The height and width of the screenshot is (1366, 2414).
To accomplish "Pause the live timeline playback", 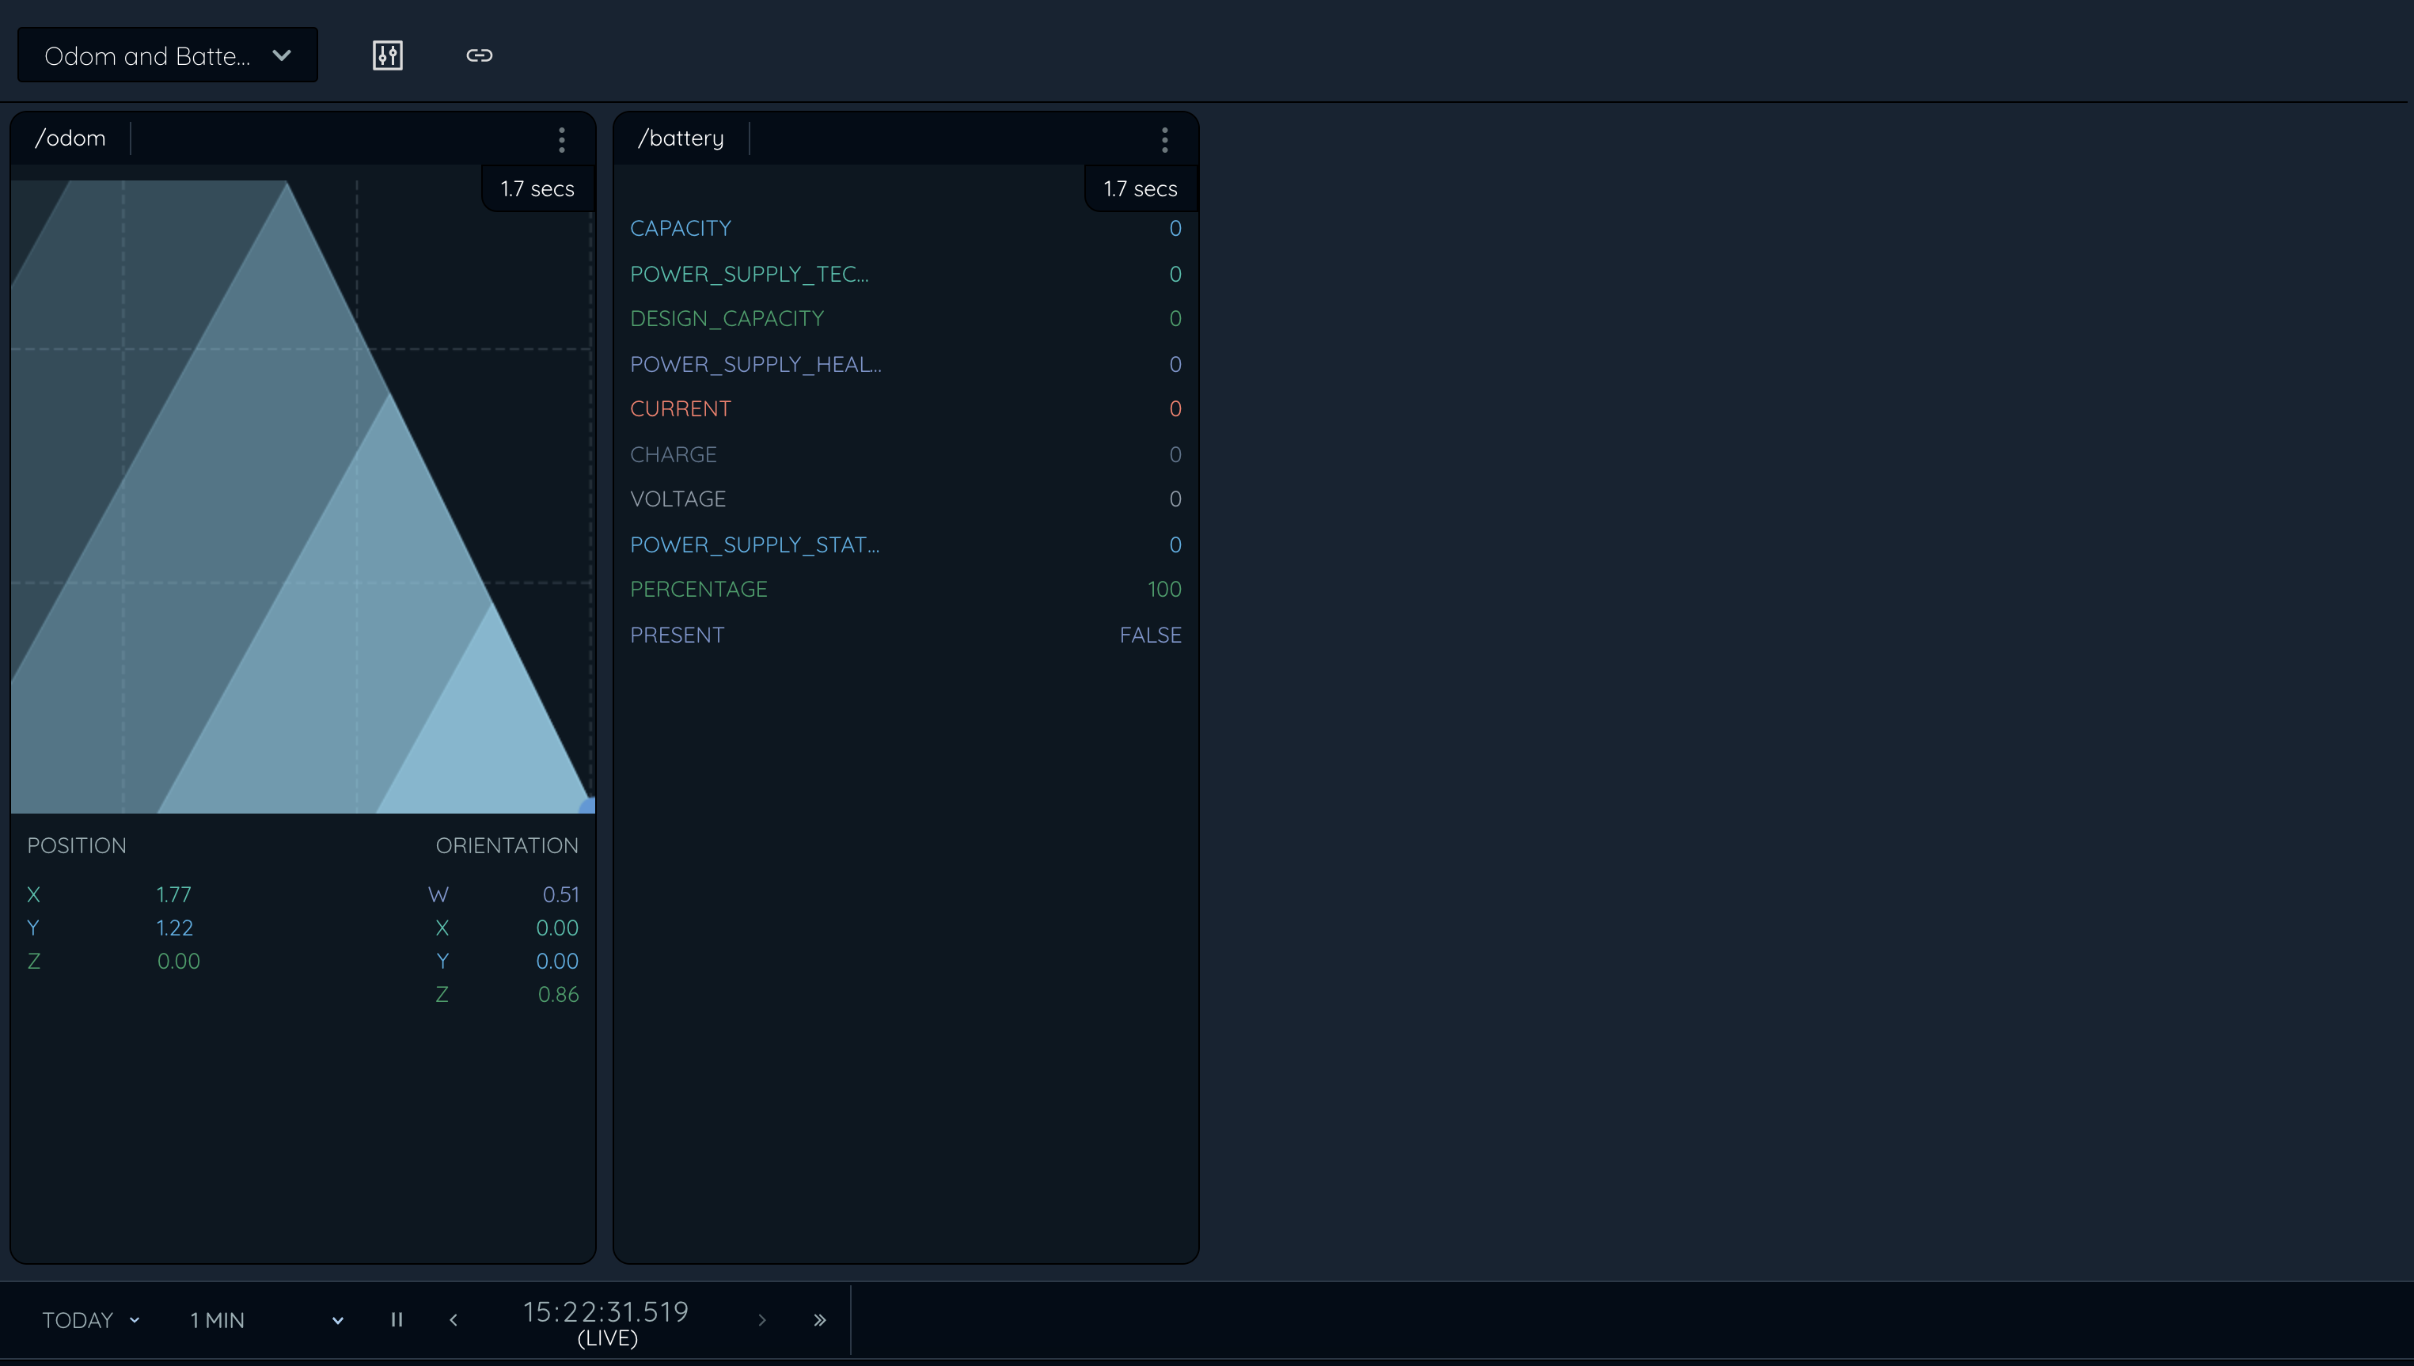I will pos(397,1319).
